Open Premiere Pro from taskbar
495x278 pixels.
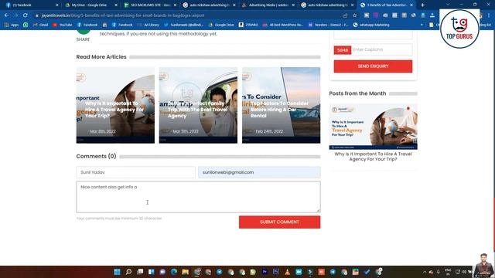[x=265, y=272]
